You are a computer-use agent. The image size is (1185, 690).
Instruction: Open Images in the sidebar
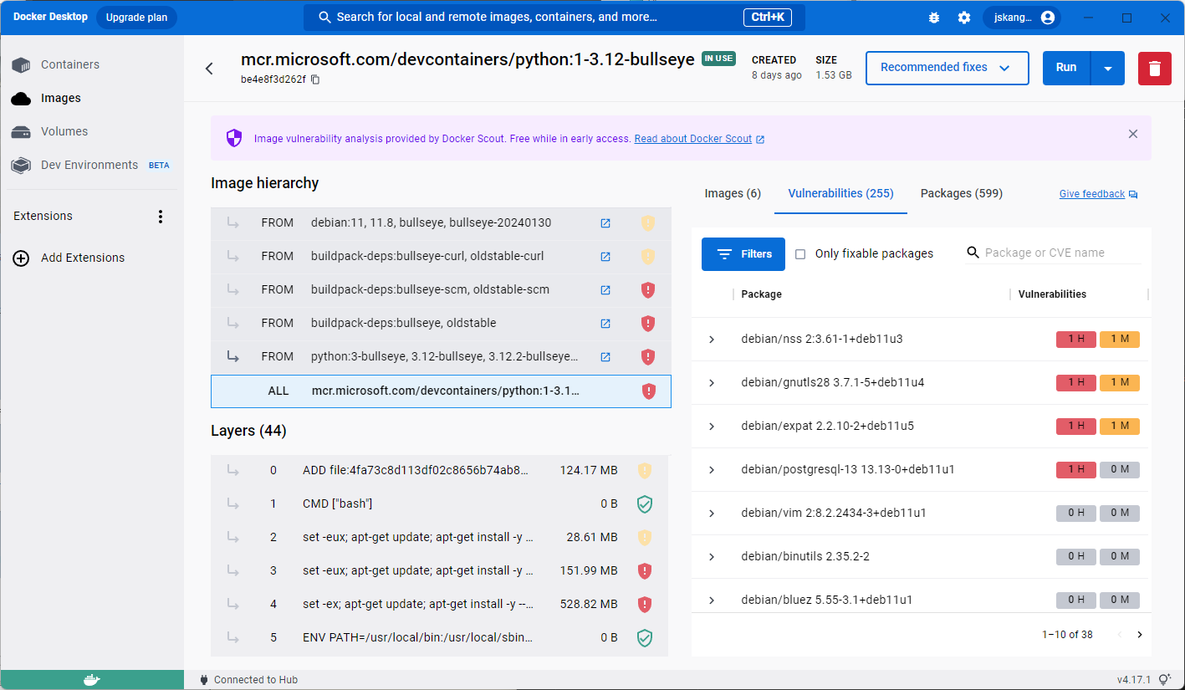pos(92,98)
